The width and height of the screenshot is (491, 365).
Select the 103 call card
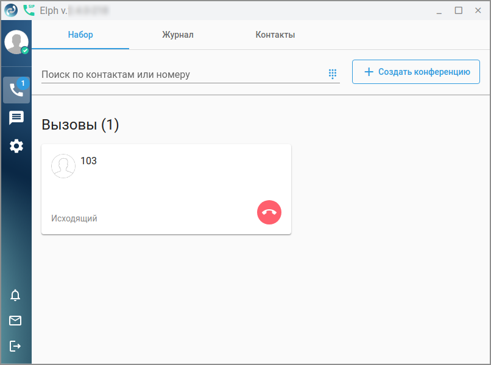coord(166,189)
